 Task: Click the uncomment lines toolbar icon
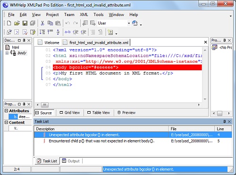[101, 32]
